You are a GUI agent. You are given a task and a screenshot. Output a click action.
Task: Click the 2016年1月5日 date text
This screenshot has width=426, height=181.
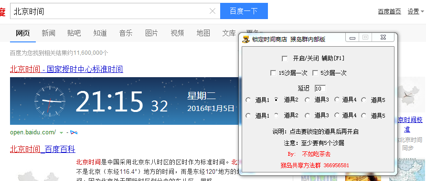pyautogui.click(x=211, y=109)
